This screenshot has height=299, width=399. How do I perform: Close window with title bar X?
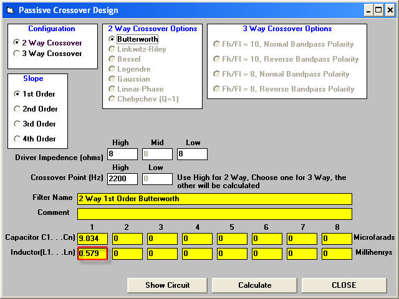pos(390,11)
